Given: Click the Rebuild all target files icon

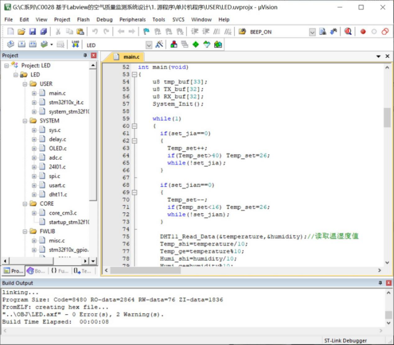Looking at the screenshot, I should (x=32, y=44).
